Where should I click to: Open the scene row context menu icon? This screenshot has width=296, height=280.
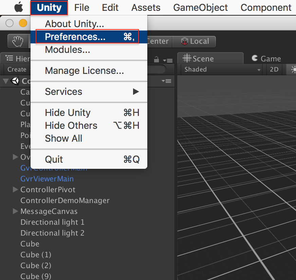tap(166, 81)
